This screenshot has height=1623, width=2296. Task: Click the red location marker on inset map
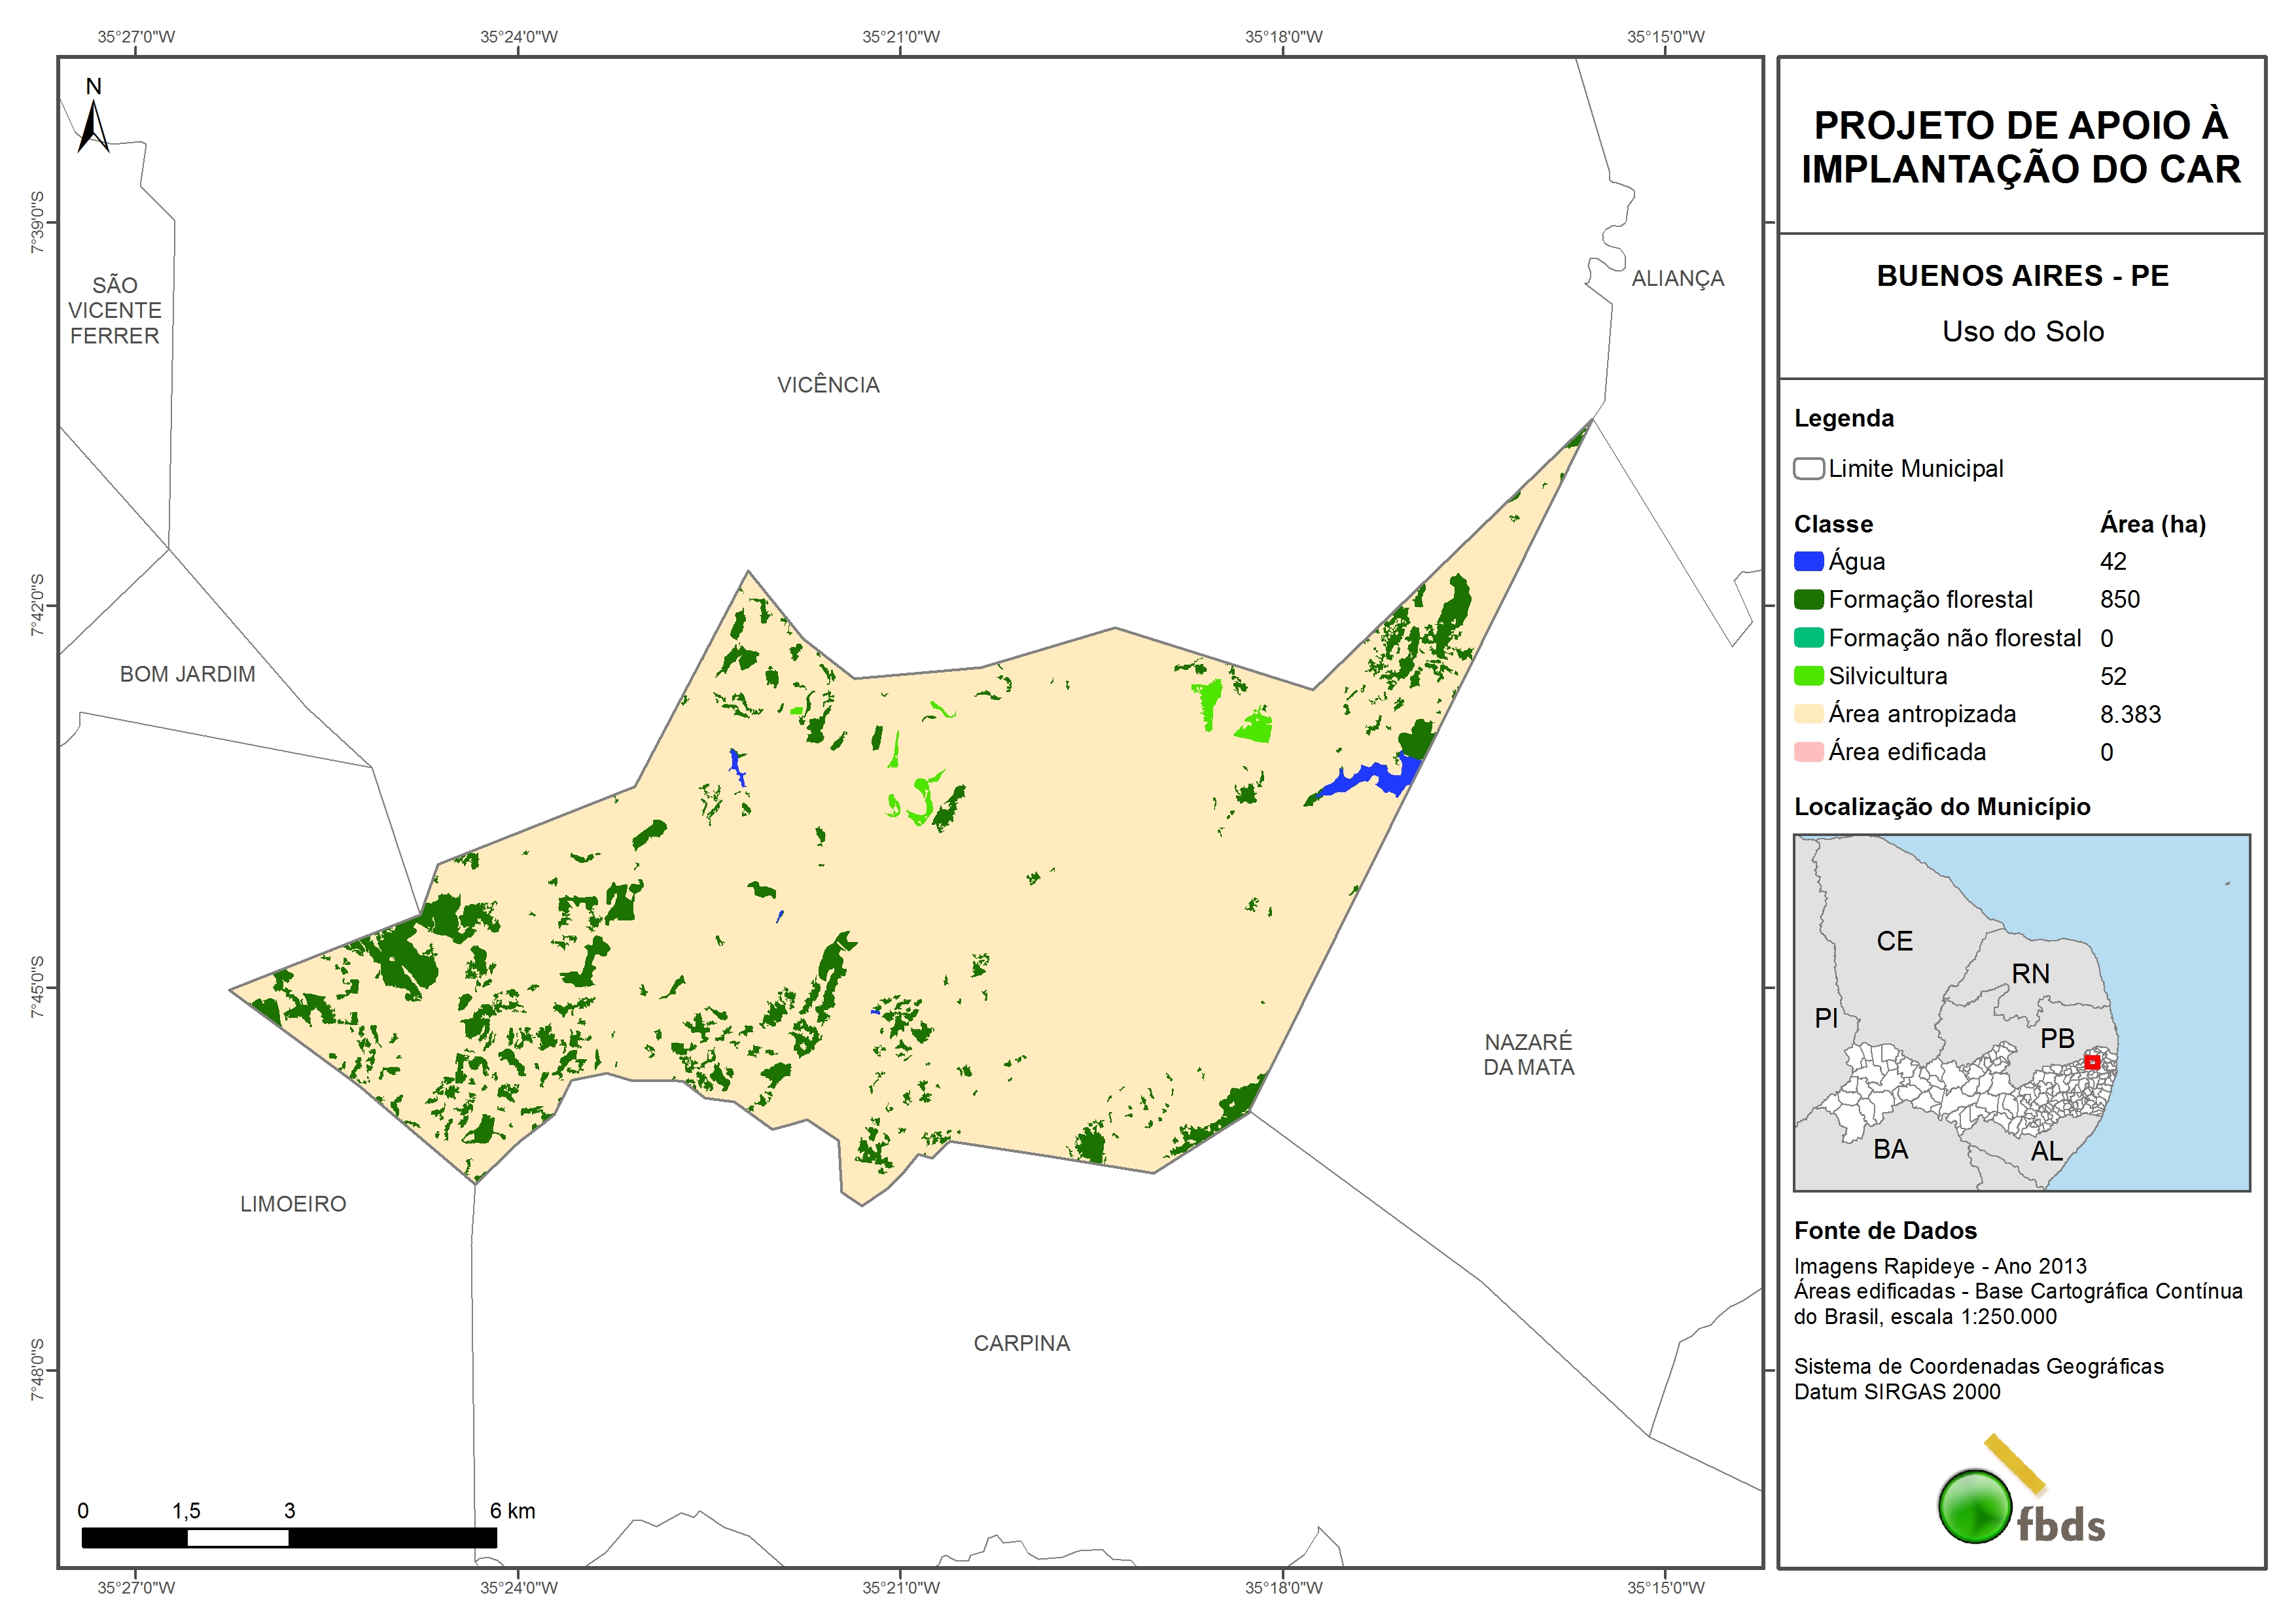tap(2091, 1062)
